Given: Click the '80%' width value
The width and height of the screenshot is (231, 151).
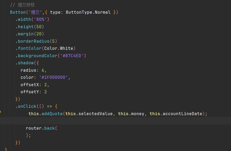Looking at the screenshot, I should 40,19.
